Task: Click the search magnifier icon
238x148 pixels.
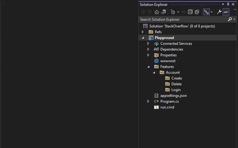Action: (x=230, y=19)
